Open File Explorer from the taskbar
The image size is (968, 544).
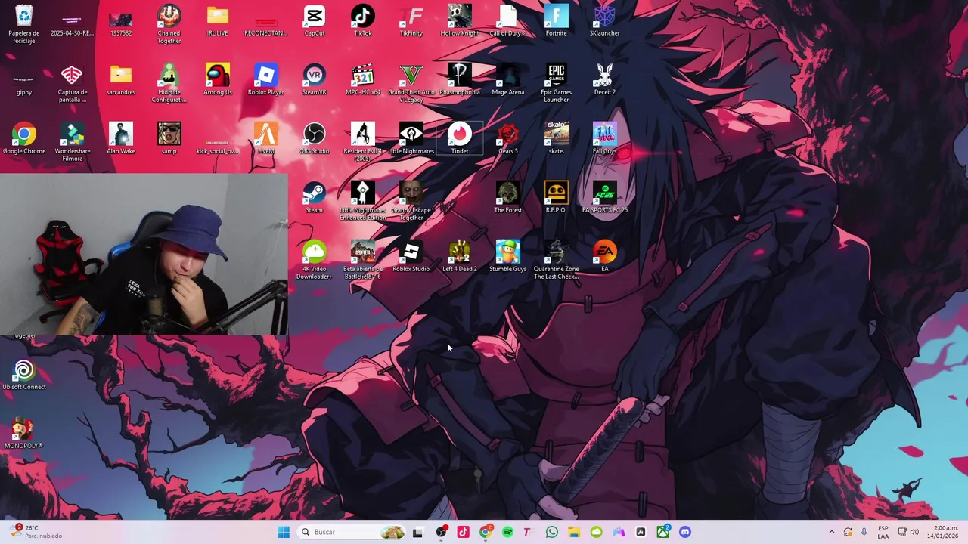(574, 532)
